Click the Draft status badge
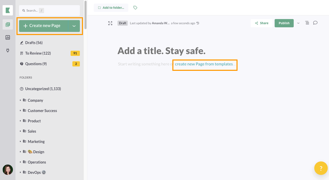The width and height of the screenshot is (329, 180). pyautogui.click(x=123, y=23)
